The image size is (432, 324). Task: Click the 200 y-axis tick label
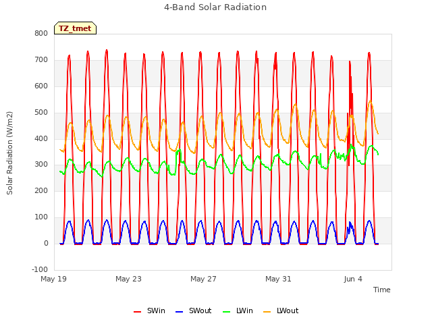pos(41,190)
